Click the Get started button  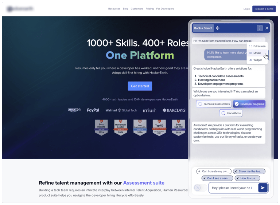click(x=140, y=86)
